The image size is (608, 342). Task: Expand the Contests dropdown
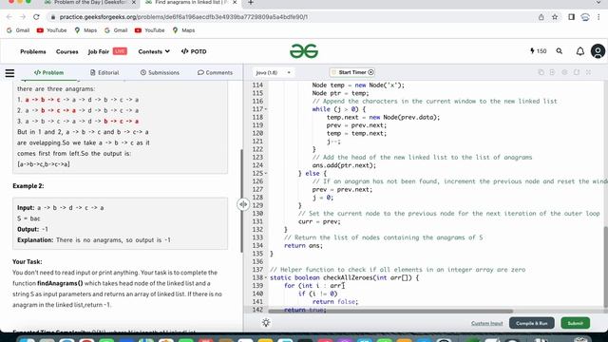154,51
